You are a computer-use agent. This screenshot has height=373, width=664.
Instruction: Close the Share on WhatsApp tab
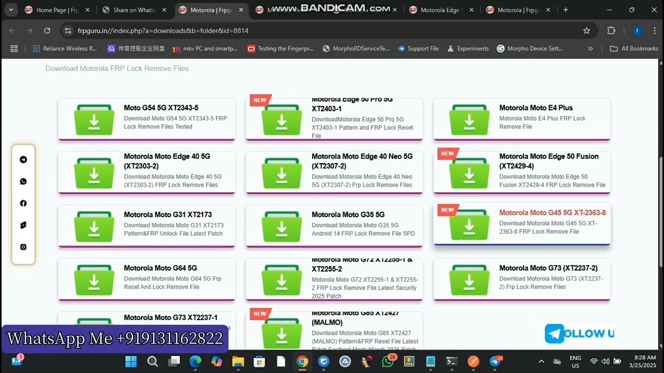(163, 10)
